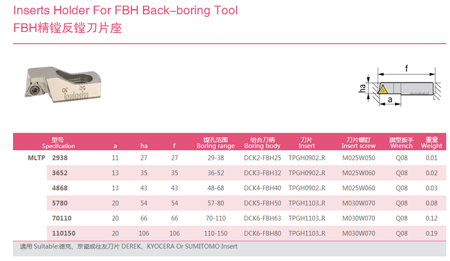The width and height of the screenshot is (450, 261).
Task: Click insert code TPGH1103..R in row 5780
Action: pos(307,203)
